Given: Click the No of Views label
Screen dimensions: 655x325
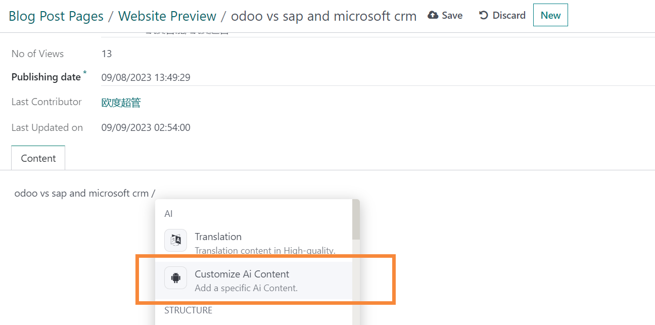Looking at the screenshot, I should click(x=38, y=54).
